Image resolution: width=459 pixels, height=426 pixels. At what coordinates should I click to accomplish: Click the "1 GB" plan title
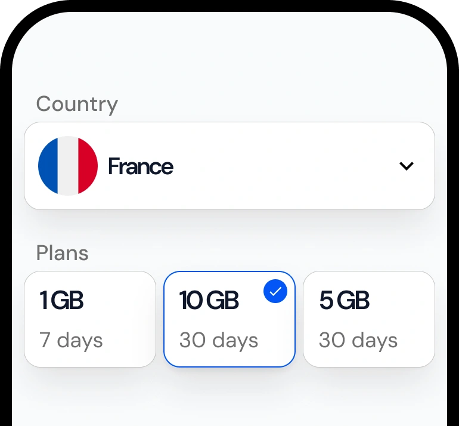61,301
